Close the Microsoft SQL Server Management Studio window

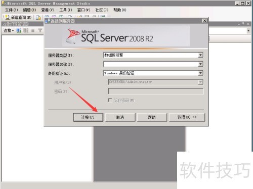point(248,3)
